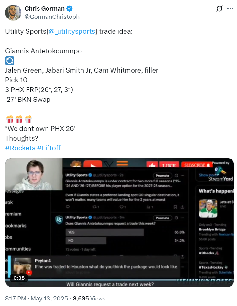Open the #Liftoff hashtag
Viewport: 237px width, 306px height.
click(49, 148)
